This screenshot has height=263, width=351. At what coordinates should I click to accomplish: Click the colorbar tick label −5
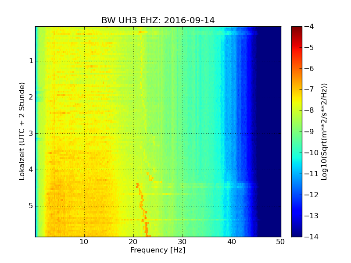[x=309, y=47]
